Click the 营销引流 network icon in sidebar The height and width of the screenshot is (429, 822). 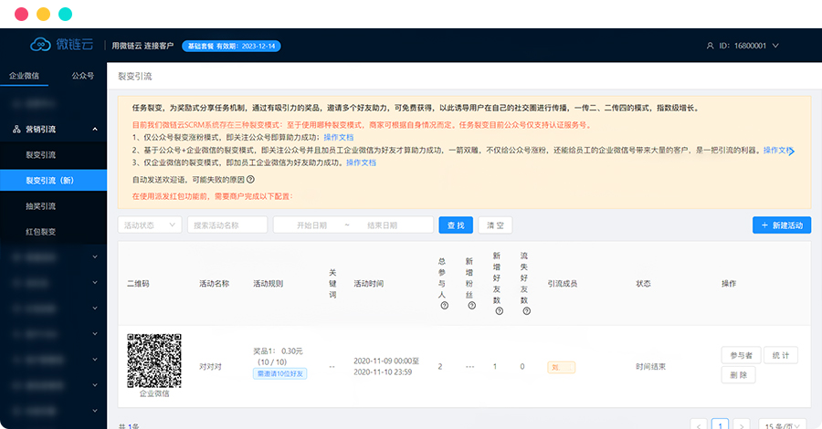point(16,130)
